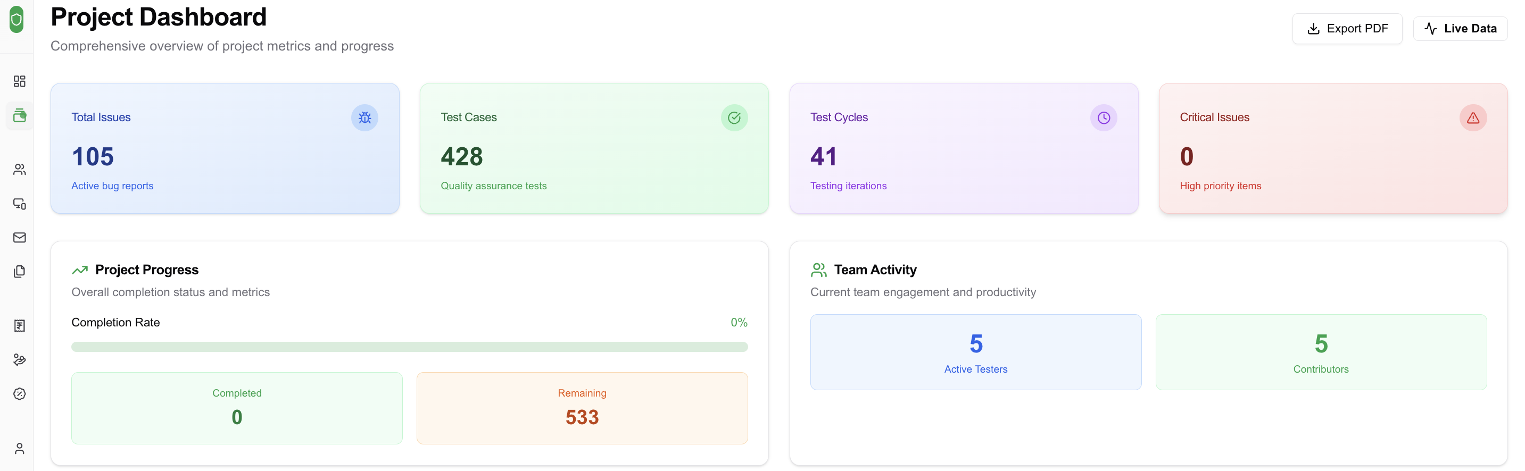Click the Export PDF button
Viewport: 1525px width, 471px height.
click(x=1347, y=28)
